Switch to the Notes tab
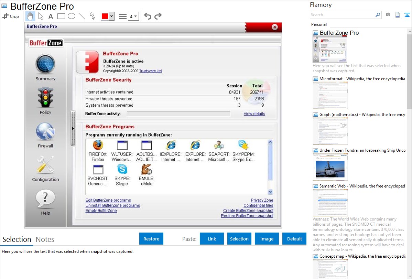412x279 pixels. (45, 239)
